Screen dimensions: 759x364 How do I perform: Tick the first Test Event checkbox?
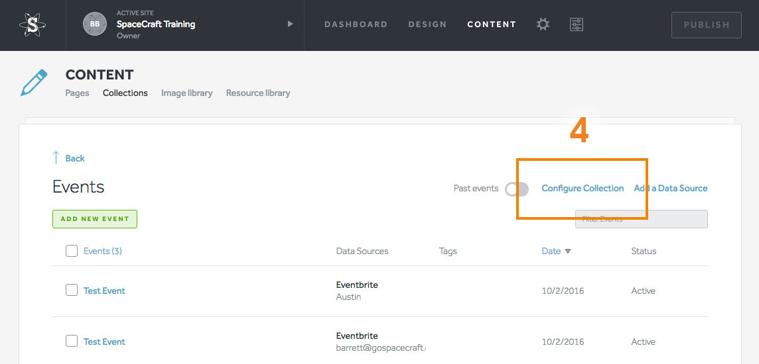click(72, 290)
